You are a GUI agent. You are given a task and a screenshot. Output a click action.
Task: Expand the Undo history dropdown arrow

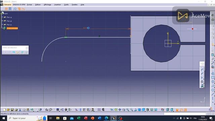(x=34, y=111)
